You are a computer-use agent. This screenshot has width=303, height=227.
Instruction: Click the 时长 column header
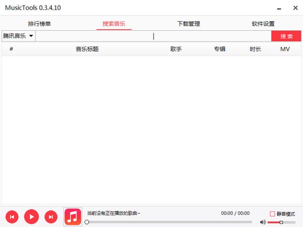256,49
